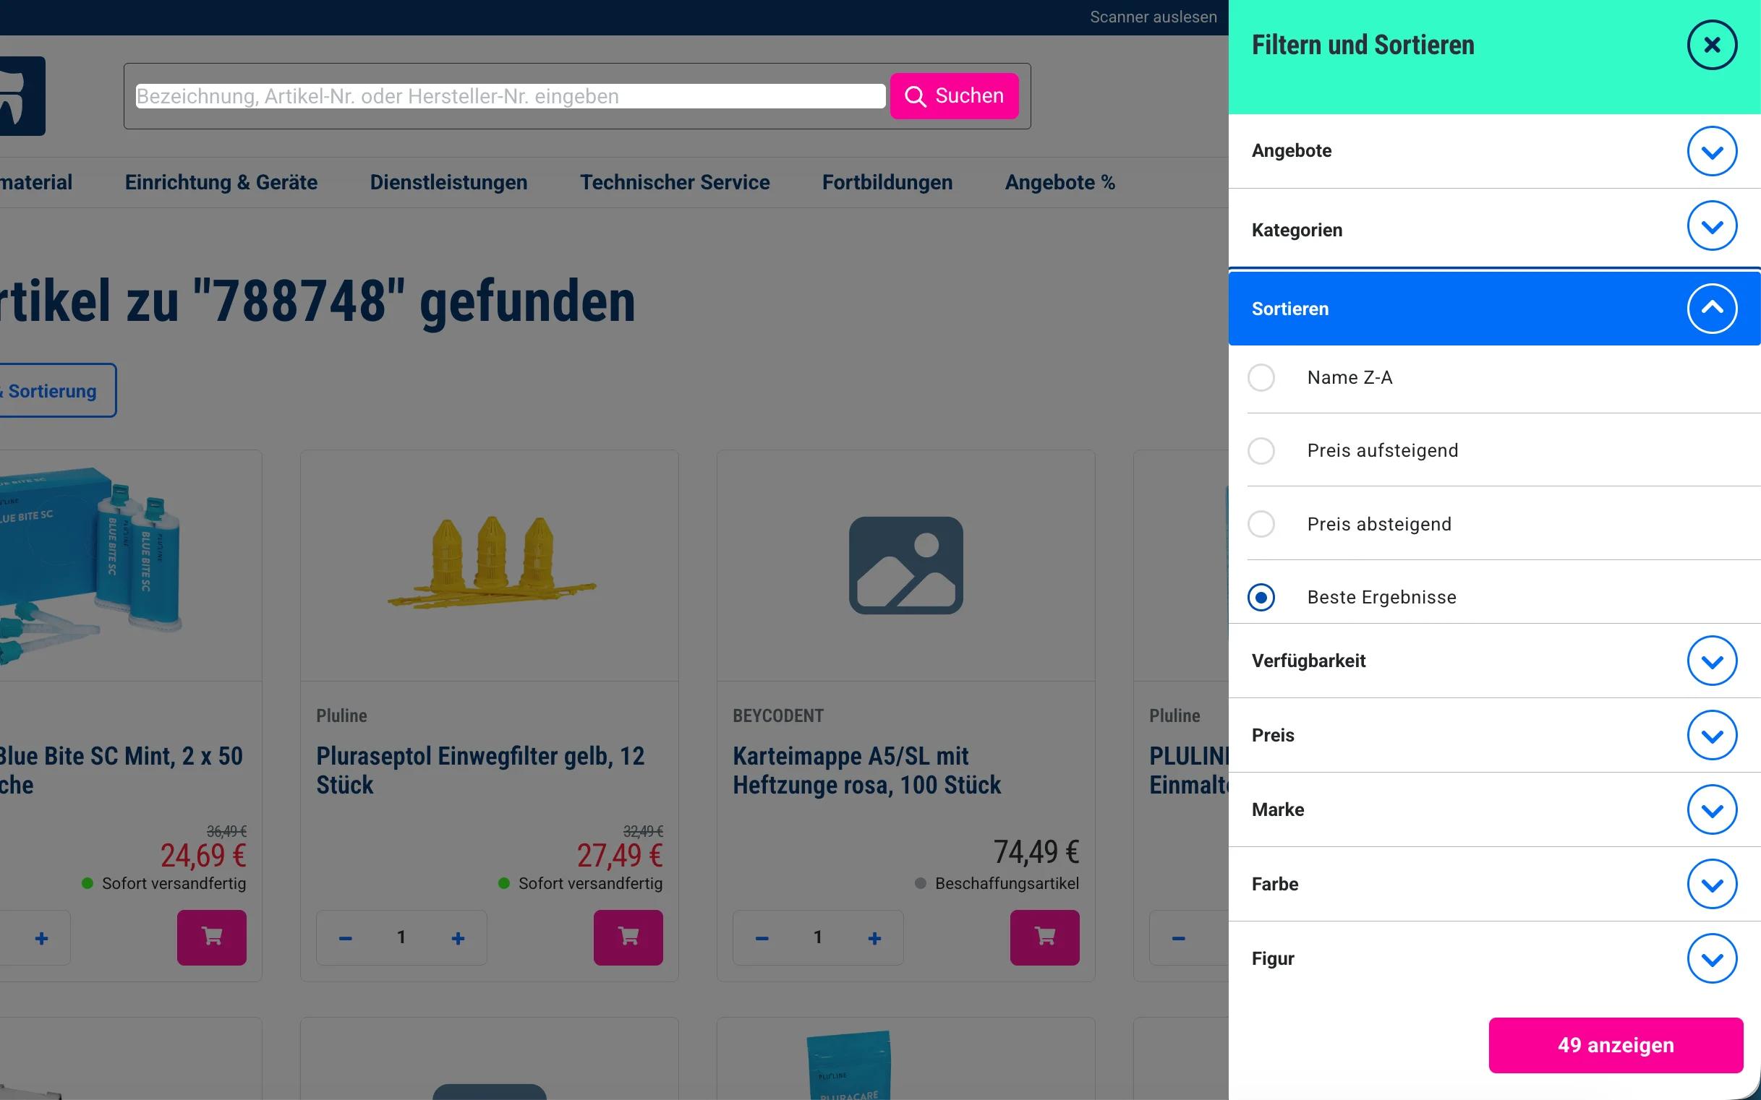Image resolution: width=1761 pixels, height=1100 pixels.
Task: Add Blue Bite SC Mint to cart
Action: (212, 937)
